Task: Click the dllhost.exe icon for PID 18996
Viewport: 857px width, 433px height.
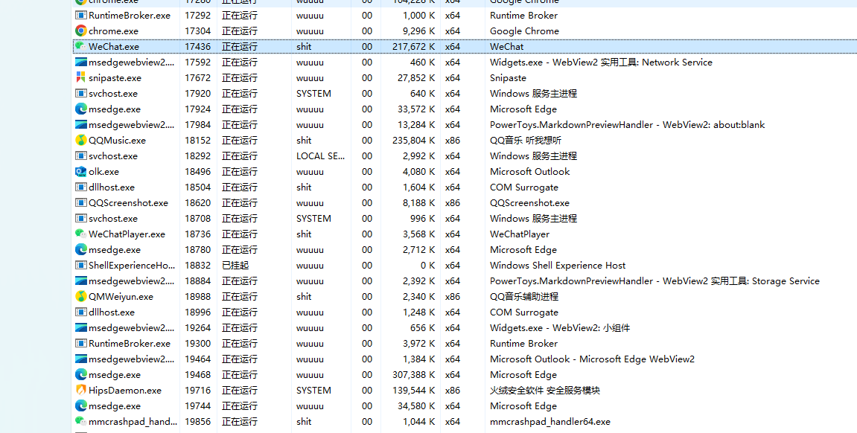Action: [81, 312]
